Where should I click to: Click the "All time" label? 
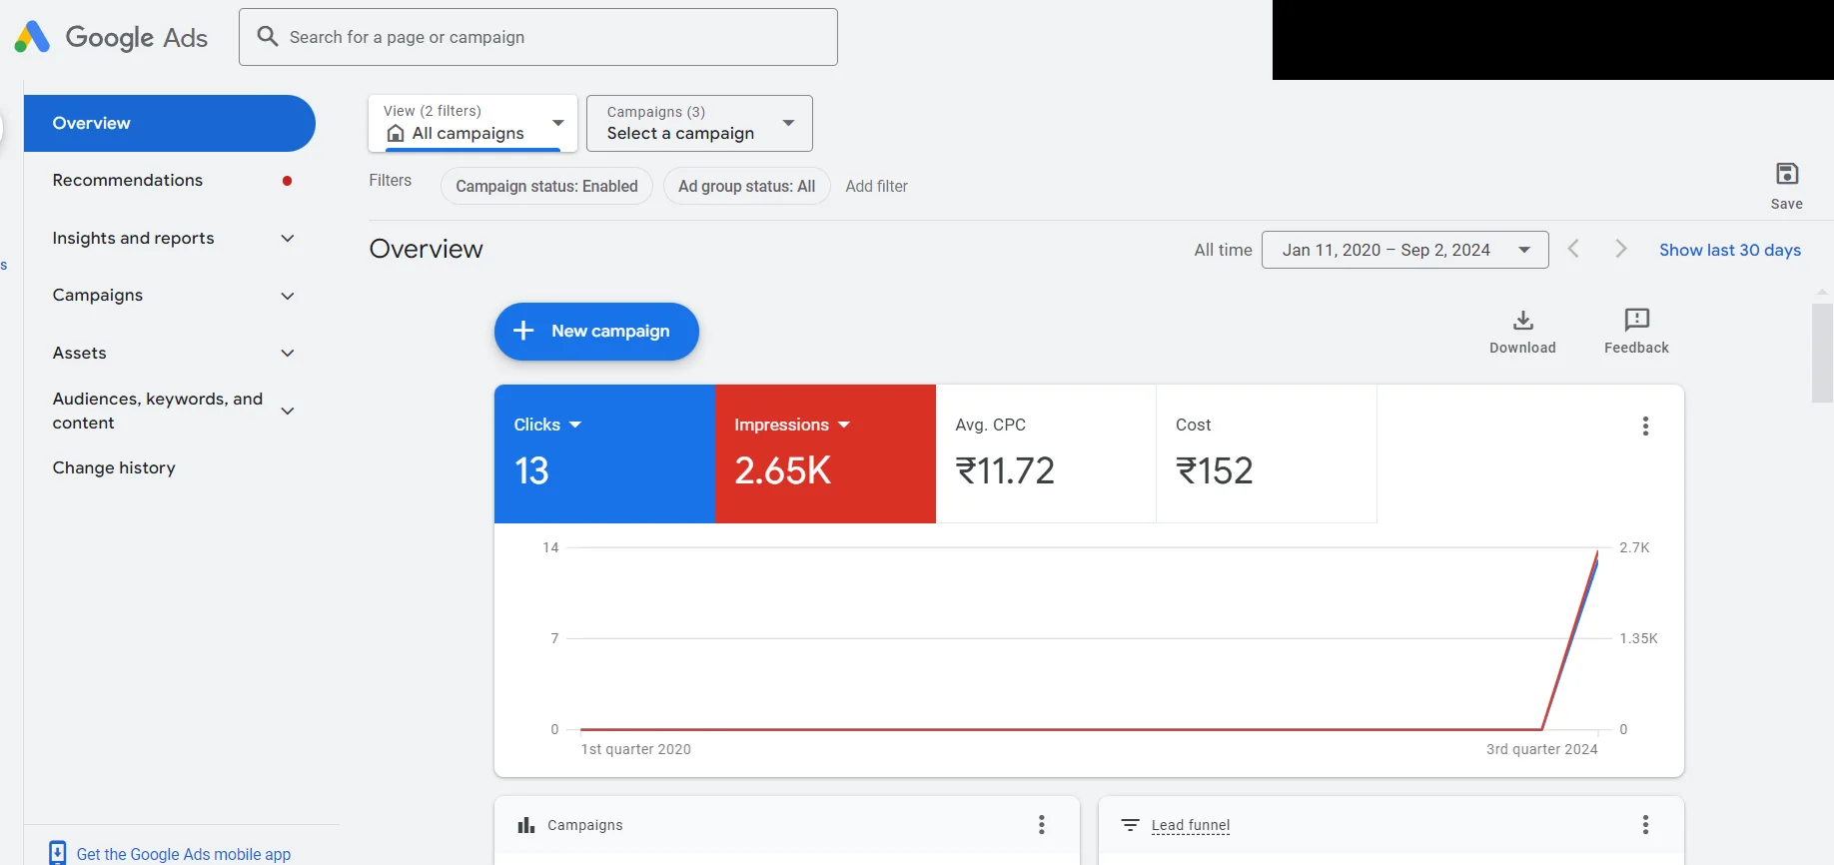[x=1223, y=250]
